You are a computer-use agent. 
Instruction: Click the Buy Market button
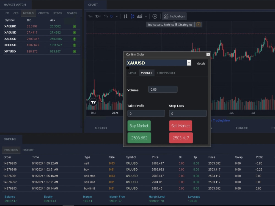coord(139,126)
